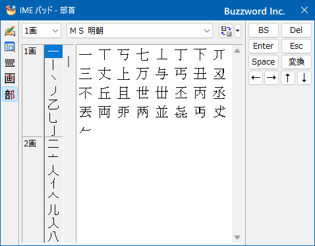Insert kanji 丘 from character grid
The image size is (315, 246).
tap(104, 93)
